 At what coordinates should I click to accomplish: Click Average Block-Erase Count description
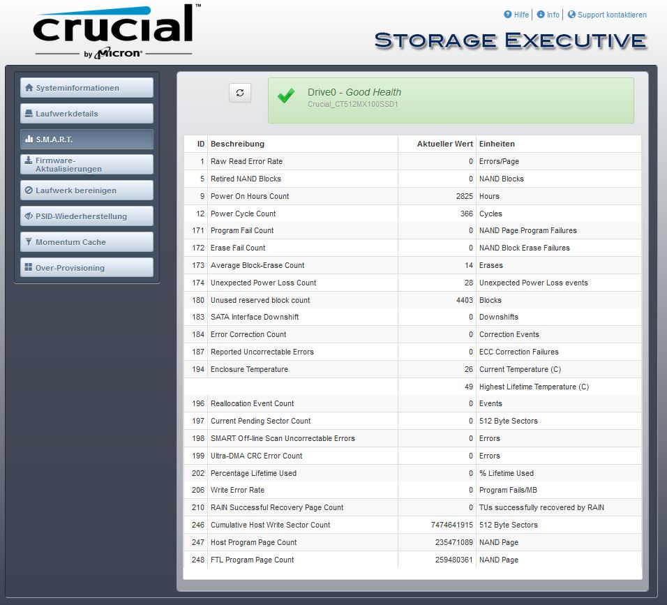point(257,265)
